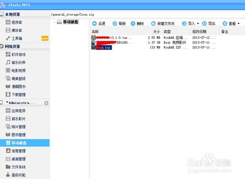The height and width of the screenshot is (179, 245).
Task: Open 电影视频 section
Action: click(16, 70)
